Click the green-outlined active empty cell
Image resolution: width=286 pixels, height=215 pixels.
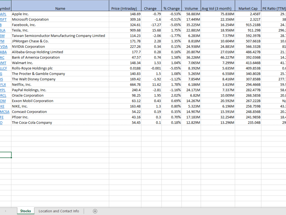(x=6, y=155)
